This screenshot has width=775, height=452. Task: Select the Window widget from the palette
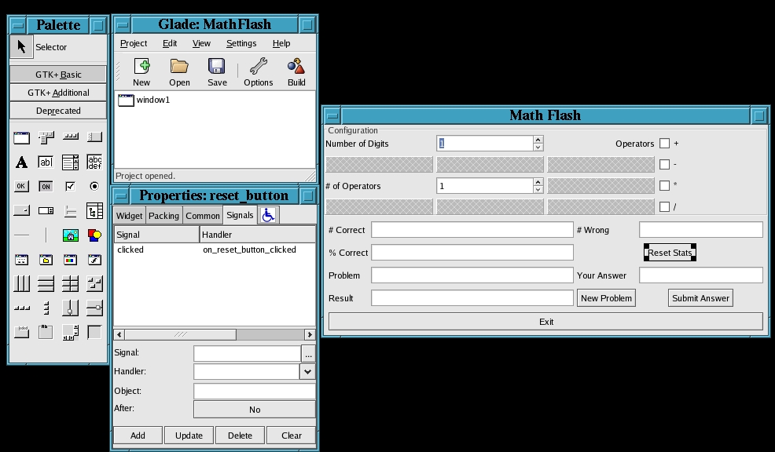[x=21, y=137]
